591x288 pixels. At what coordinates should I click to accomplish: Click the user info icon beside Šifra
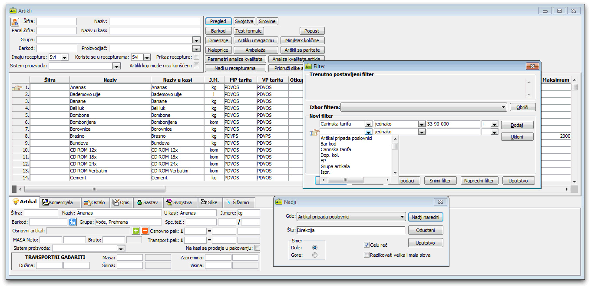point(14,22)
